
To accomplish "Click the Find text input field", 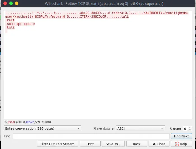I will 91,136.
